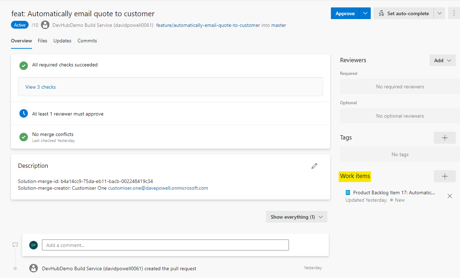Image resolution: width=460 pixels, height=278 pixels.
Task: Click the blue Product Backlog Item type icon
Action: click(x=348, y=193)
